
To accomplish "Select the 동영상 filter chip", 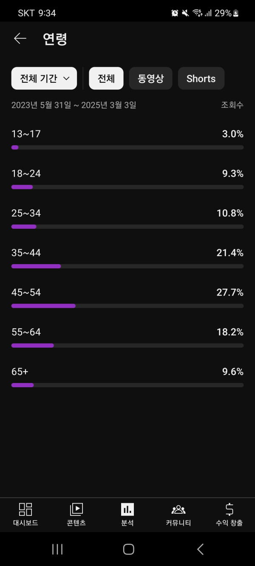I will 150,79.
